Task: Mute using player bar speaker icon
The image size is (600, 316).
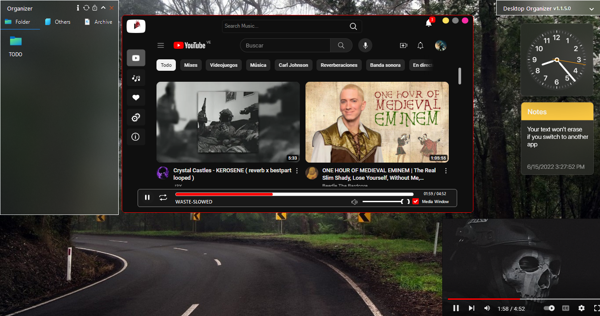Action: pyautogui.click(x=354, y=202)
